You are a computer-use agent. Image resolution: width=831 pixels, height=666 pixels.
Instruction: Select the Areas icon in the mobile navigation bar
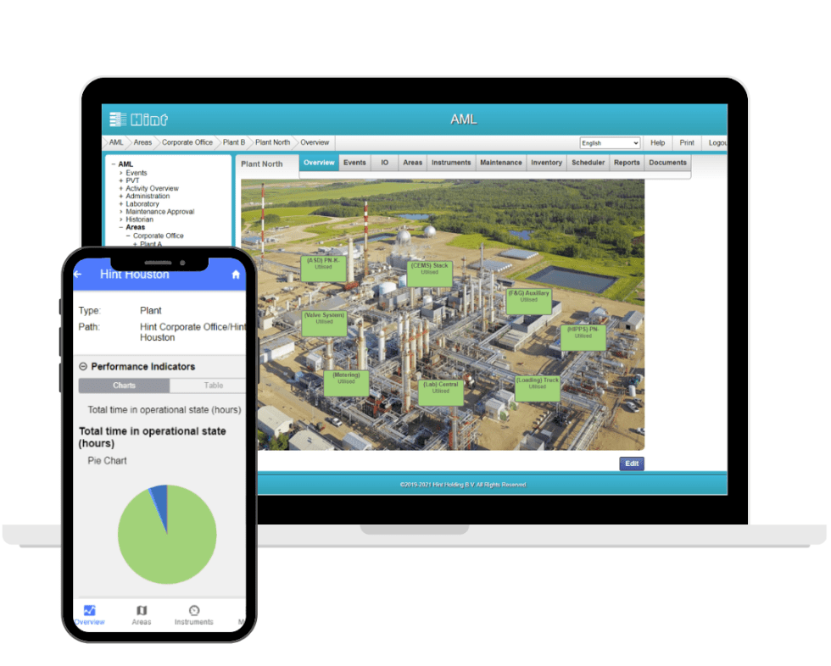(142, 612)
